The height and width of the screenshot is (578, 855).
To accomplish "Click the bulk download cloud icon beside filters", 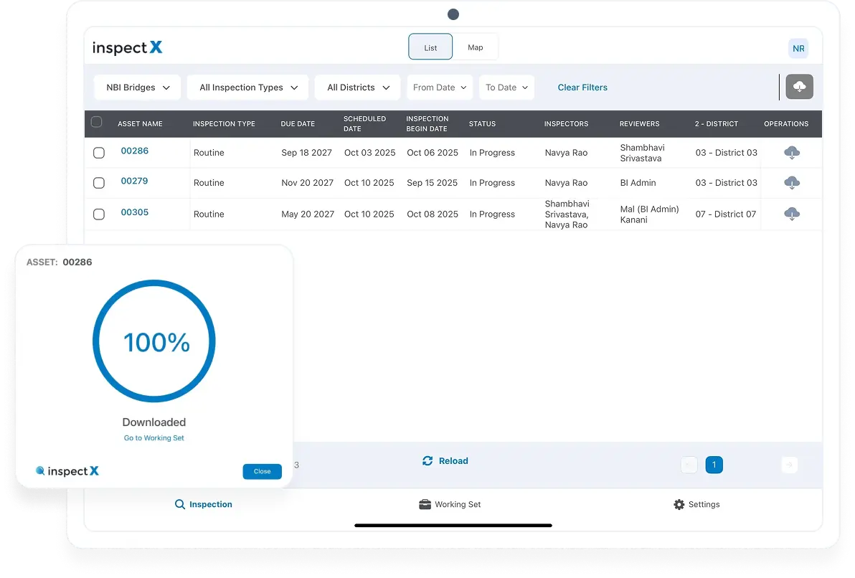I will click(799, 86).
